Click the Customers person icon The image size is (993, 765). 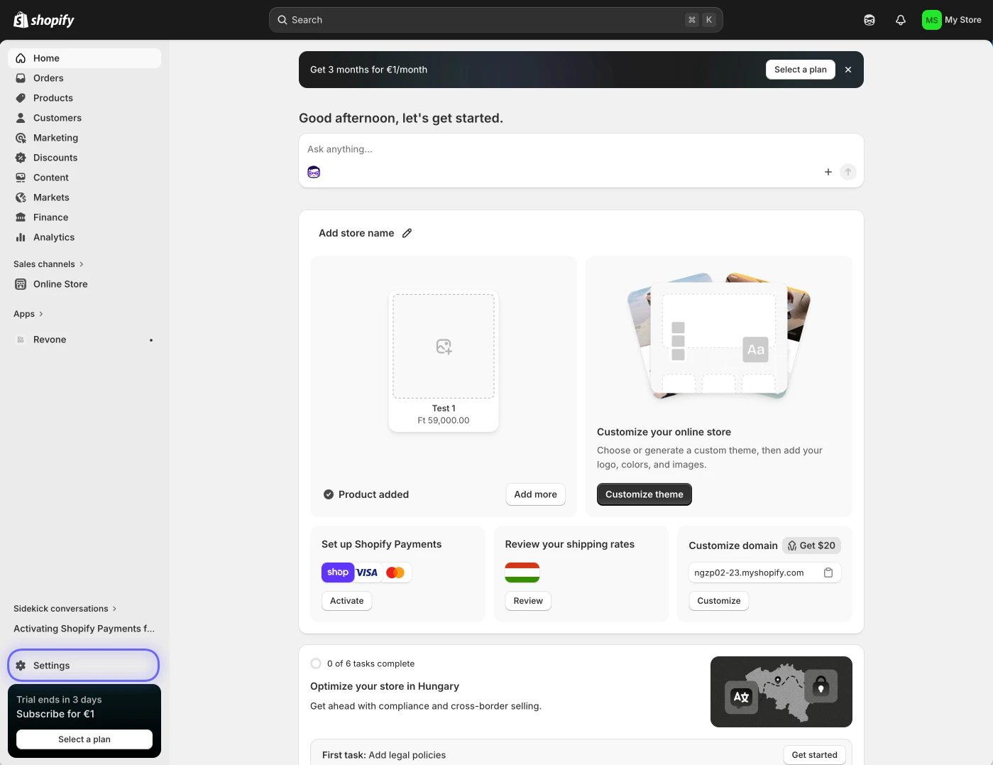tap(21, 118)
